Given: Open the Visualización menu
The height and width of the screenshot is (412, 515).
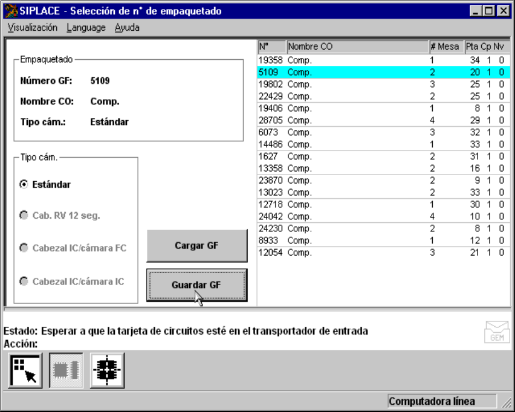Looking at the screenshot, I should click(x=33, y=28).
